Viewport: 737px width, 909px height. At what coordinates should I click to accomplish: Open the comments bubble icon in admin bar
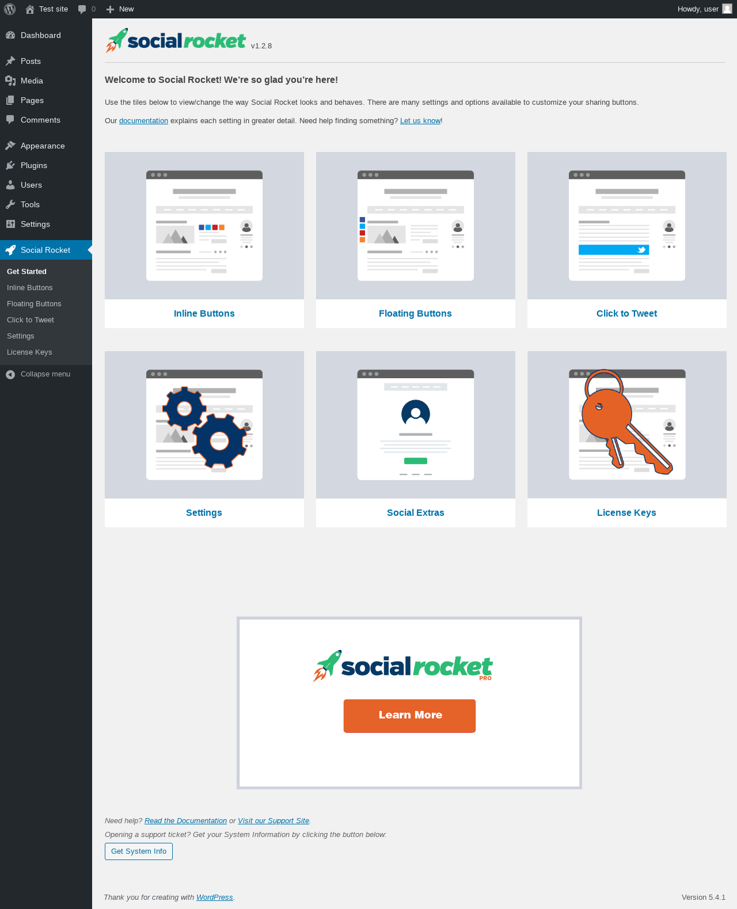click(82, 9)
